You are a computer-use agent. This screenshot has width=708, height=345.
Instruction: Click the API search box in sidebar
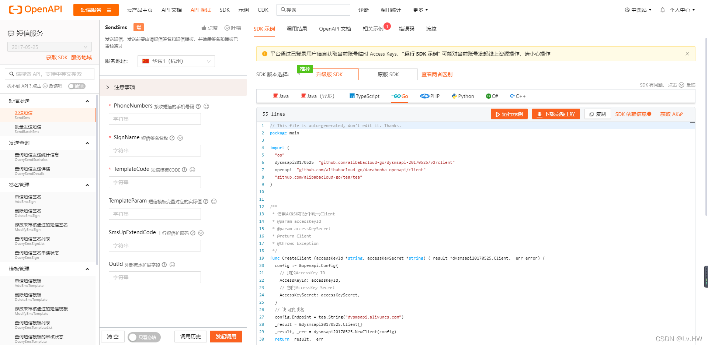(x=50, y=74)
